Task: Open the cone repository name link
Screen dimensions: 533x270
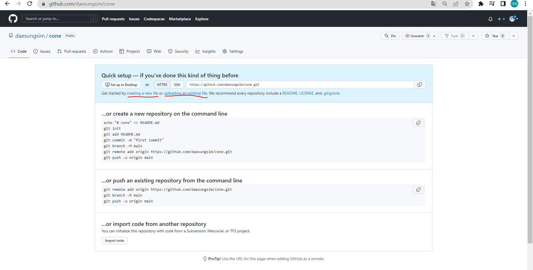Action: tap(55, 36)
